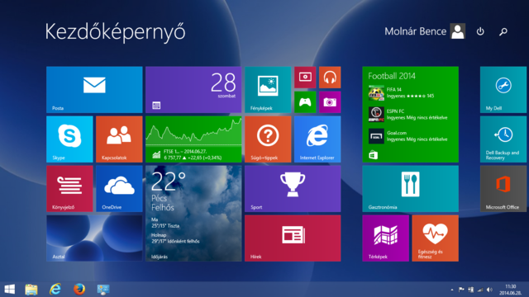529x297 pixels.
Task: Select FIFA 14 in Football 2014 tile
Action: click(402, 93)
